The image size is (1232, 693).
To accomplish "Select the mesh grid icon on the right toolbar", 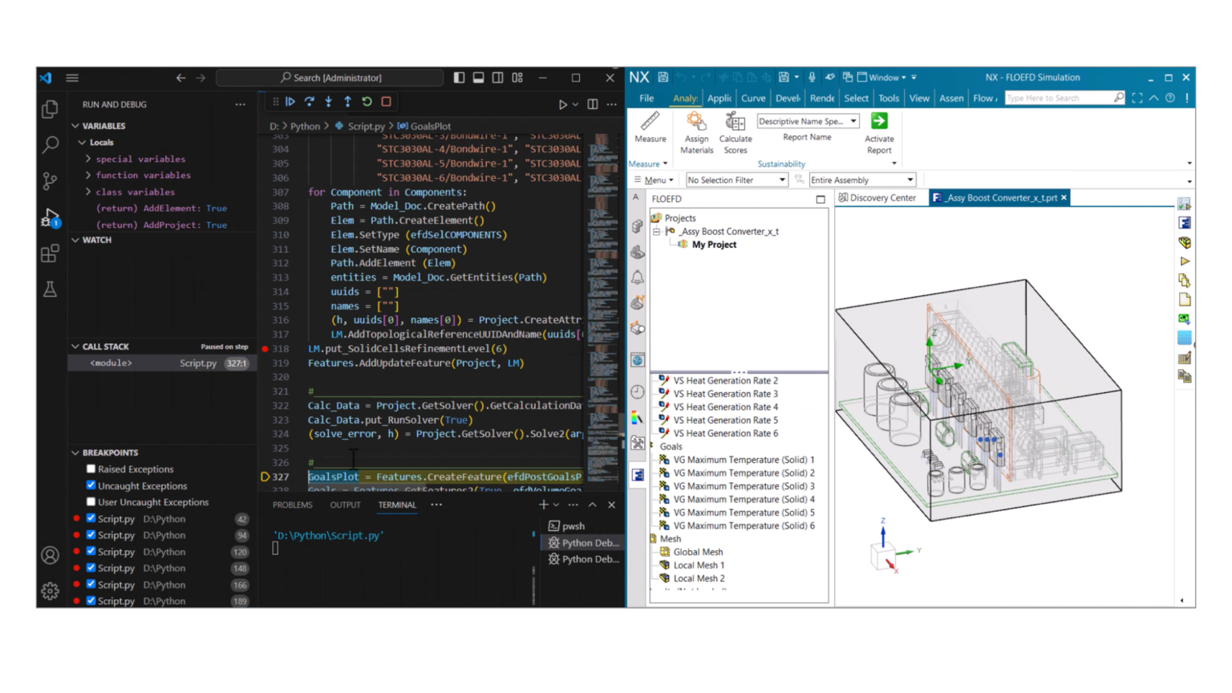I will (1185, 337).
